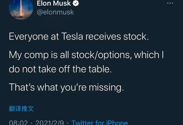This screenshot has height=125, width=183.
Task: Click the word "Tesla" in the tweet
Action: point(72,37)
